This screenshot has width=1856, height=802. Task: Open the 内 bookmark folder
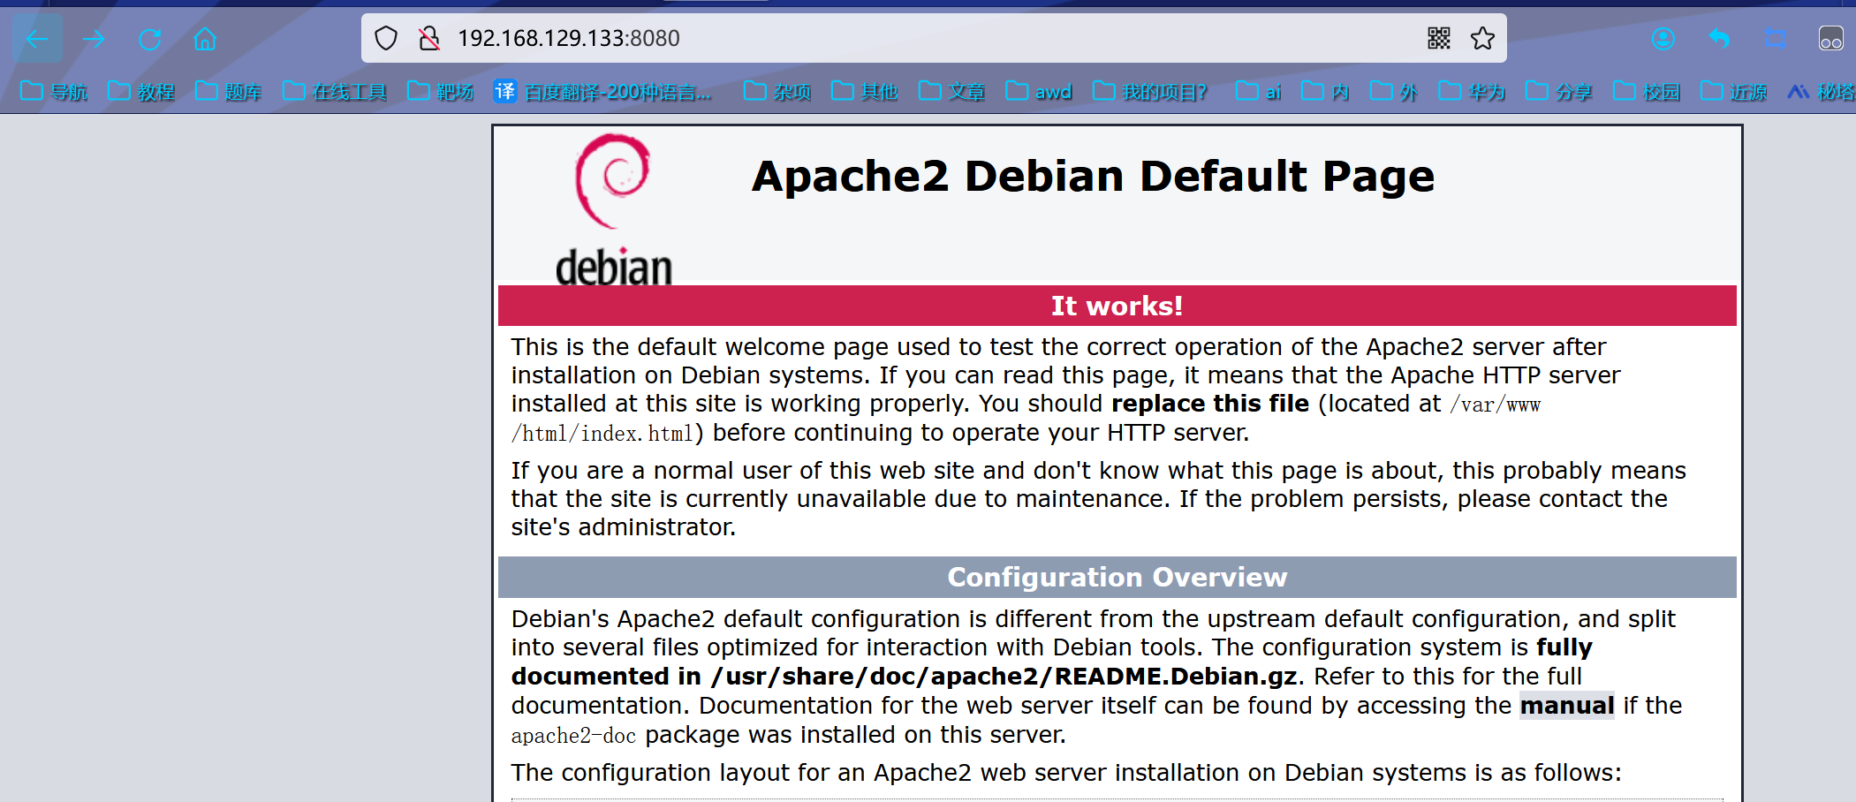[1325, 91]
